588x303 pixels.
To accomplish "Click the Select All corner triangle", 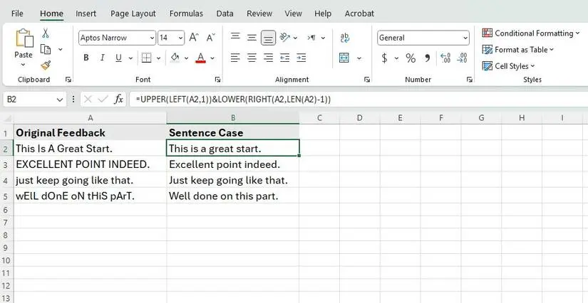I will coord(7,118).
